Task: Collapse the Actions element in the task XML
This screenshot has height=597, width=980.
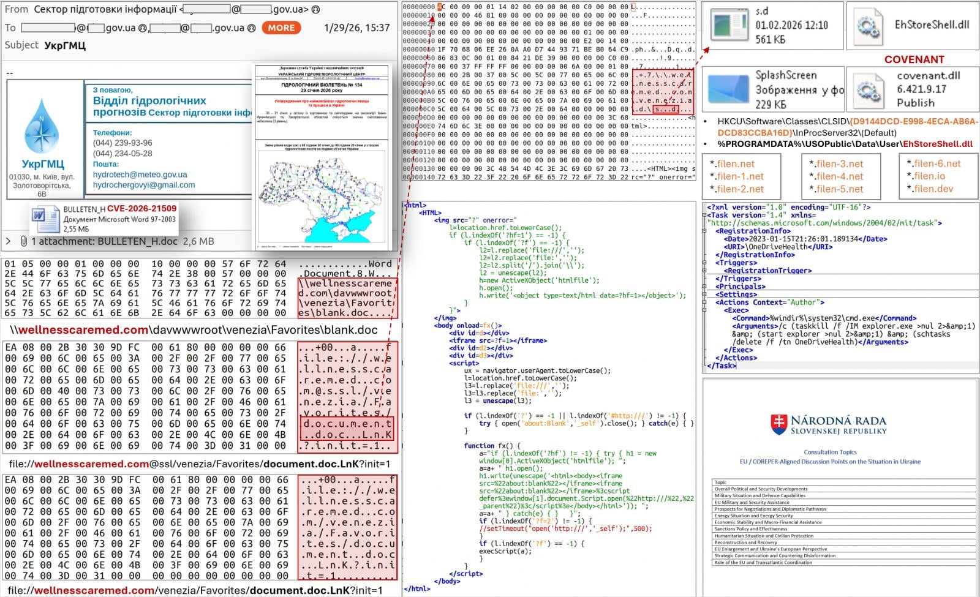Action: (704, 302)
